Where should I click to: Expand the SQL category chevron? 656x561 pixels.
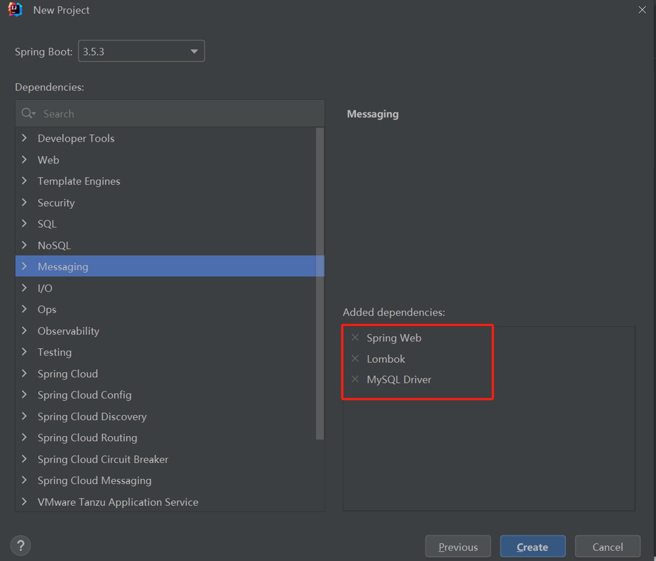click(24, 223)
